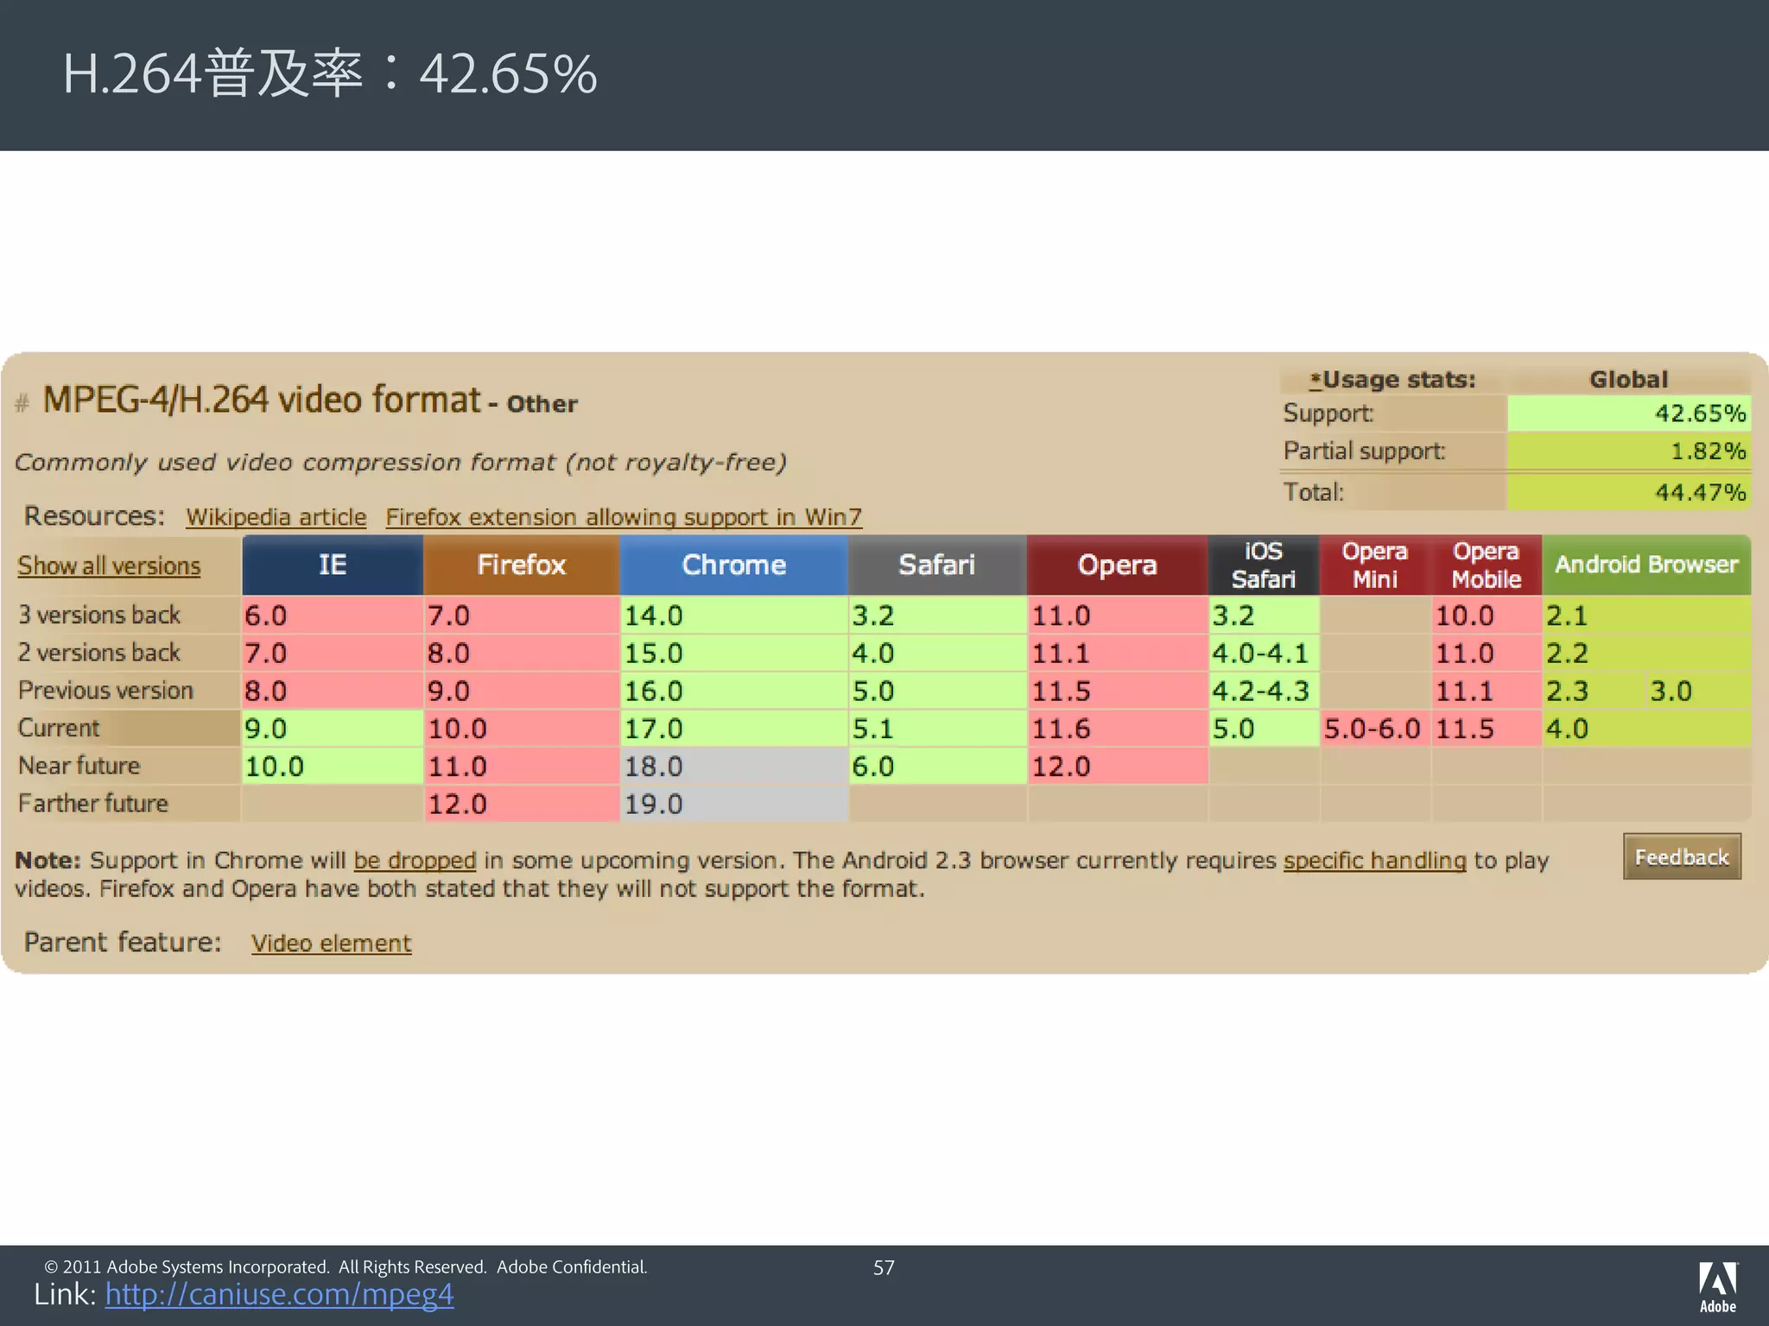Screen dimensions: 1769x1326
Task: Click Chrome 19.0 farther future cell
Action: (x=733, y=804)
